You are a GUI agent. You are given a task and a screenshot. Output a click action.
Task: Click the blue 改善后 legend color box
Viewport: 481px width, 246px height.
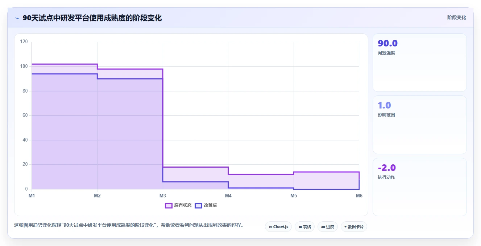[198, 205]
